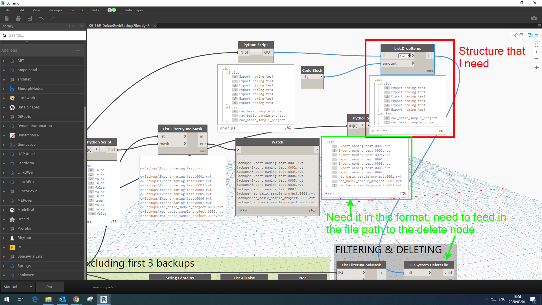Screen dimensions: 542x305
Task: Click the New file toolbar icon
Action: point(7,18)
